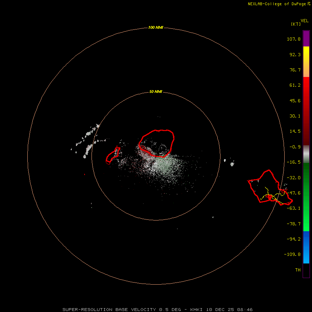The height and width of the screenshot is (312, 312).
Task: Click the -63.1 legend value
Action: pyautogui.click(x=294, y=208)
